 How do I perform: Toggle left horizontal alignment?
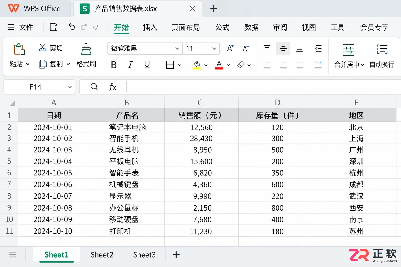[x=267, y=65]
